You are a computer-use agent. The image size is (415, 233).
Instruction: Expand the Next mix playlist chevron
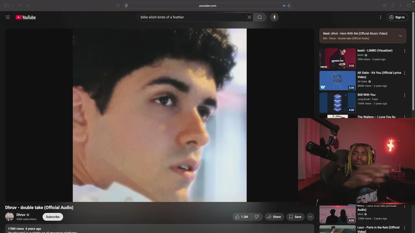400,36
